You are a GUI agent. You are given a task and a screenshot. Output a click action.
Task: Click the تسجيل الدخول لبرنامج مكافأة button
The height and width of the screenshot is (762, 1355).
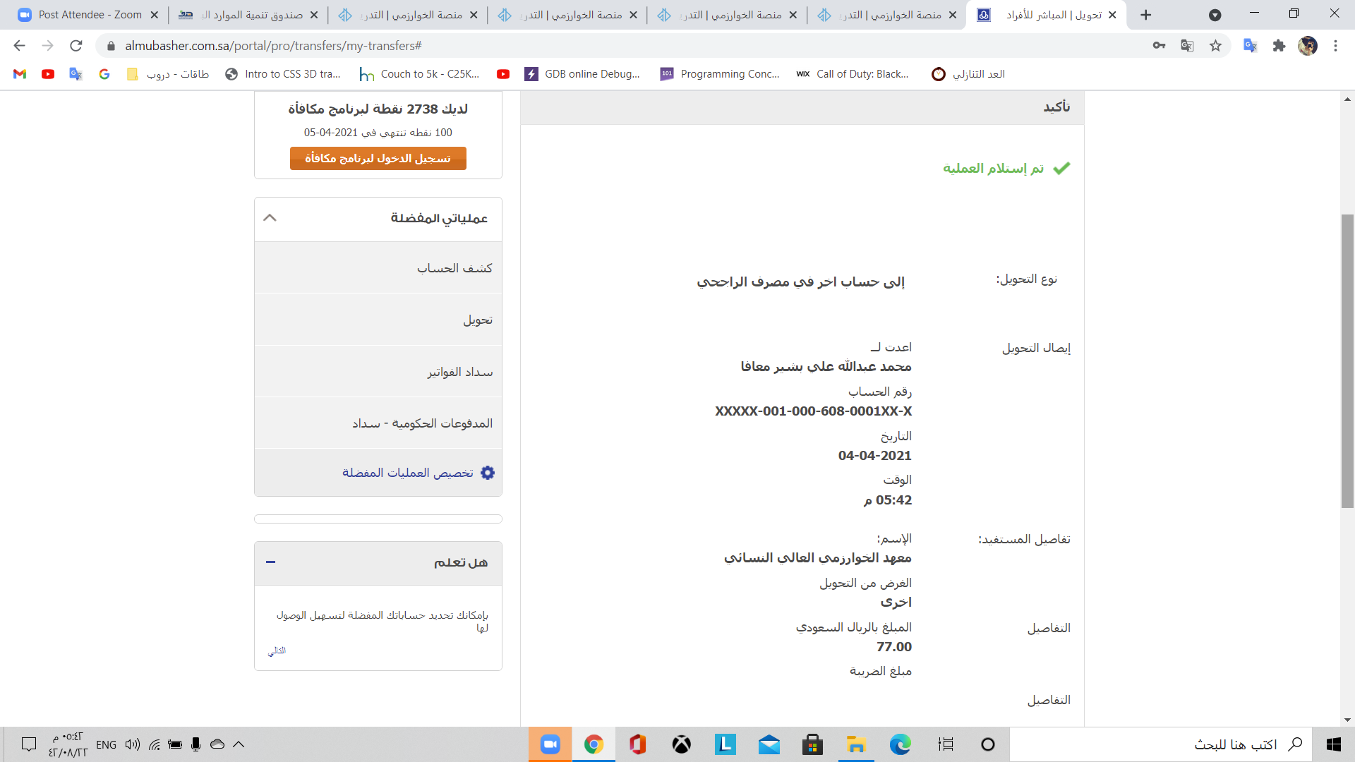[378, 159]
